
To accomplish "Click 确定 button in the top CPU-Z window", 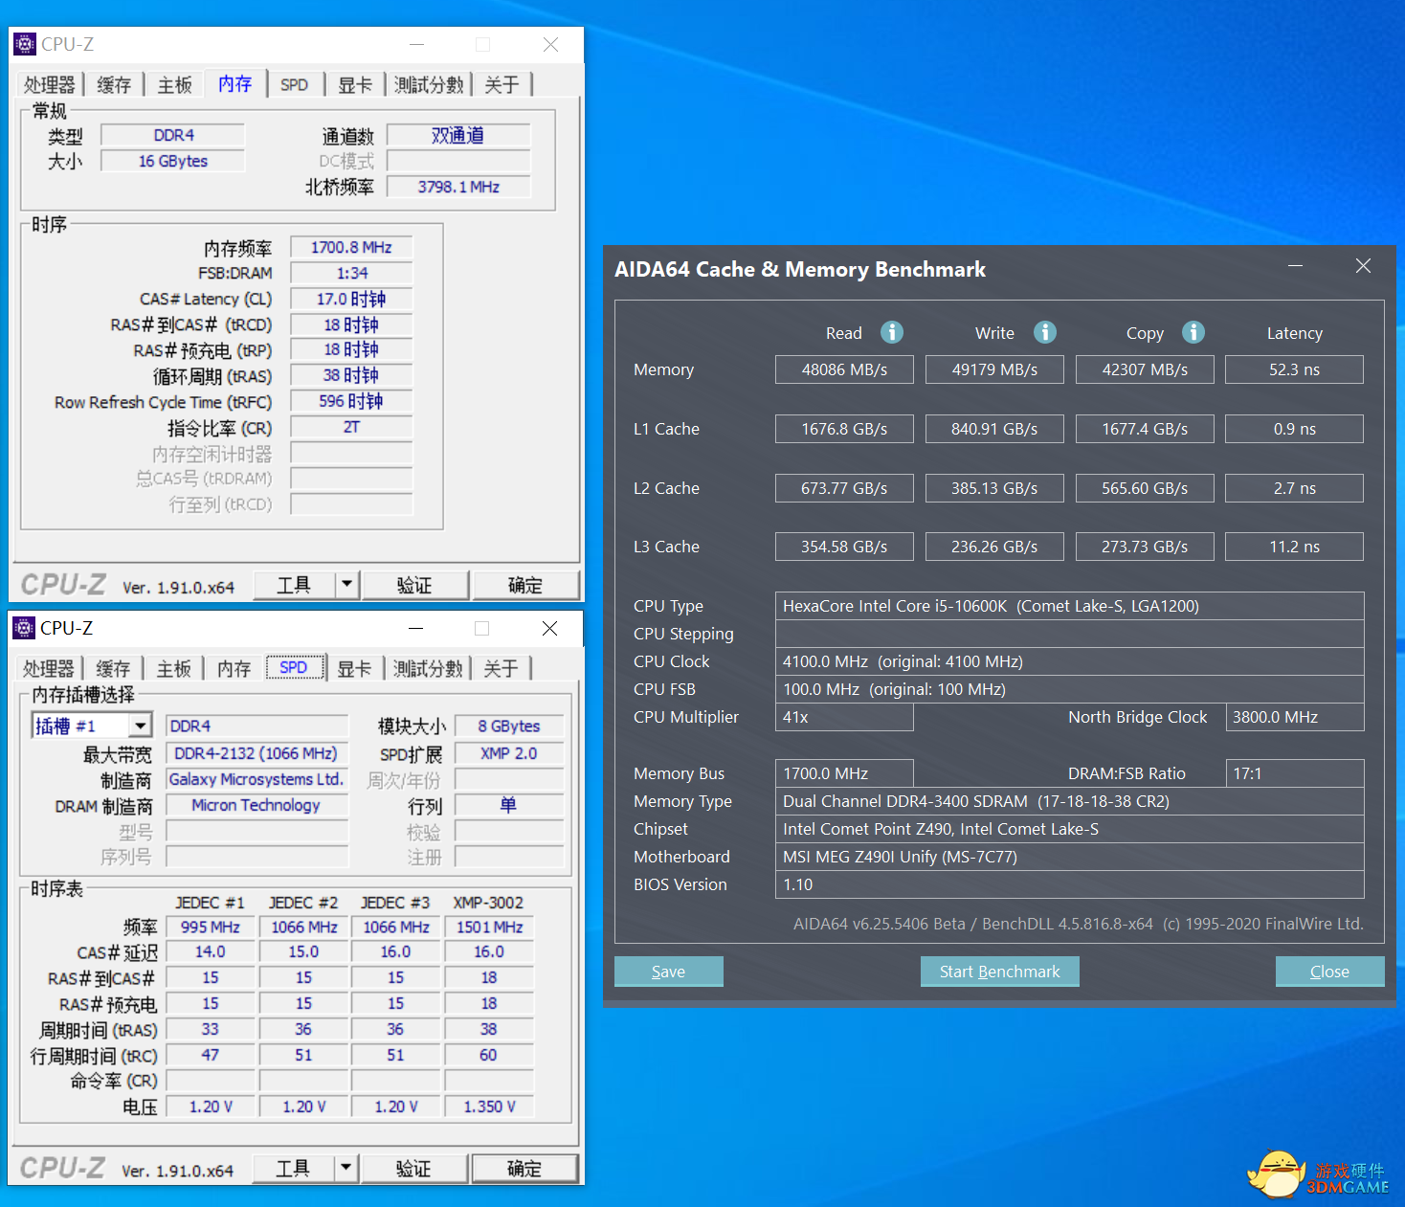I will [525, 585].
